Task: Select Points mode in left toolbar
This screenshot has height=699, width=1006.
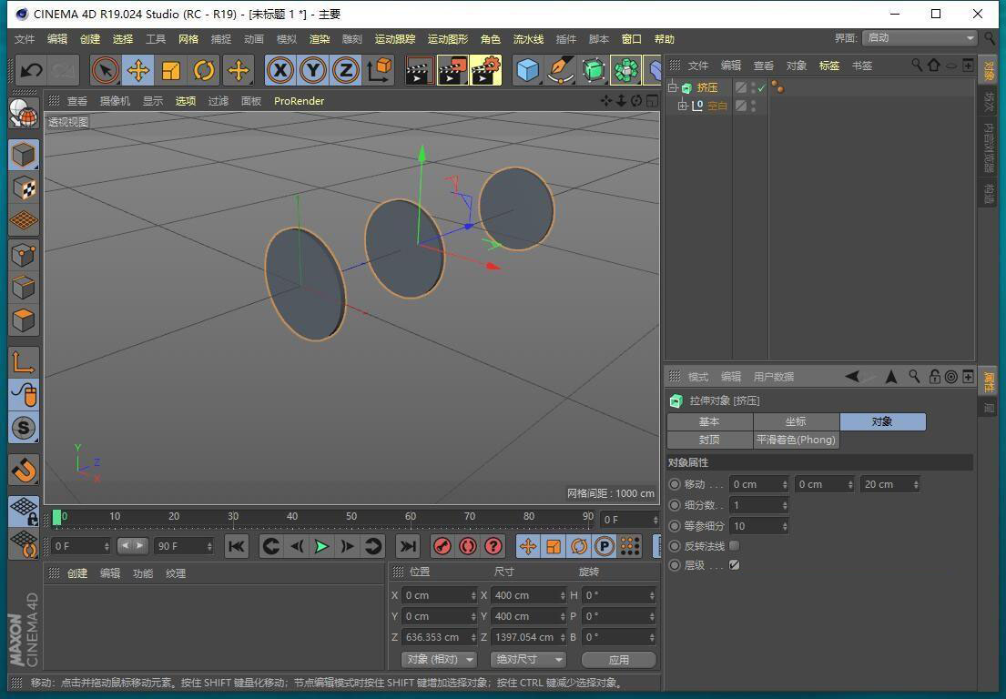Action: (x=24, y=255)
